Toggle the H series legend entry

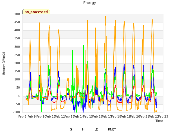point(80,129)
